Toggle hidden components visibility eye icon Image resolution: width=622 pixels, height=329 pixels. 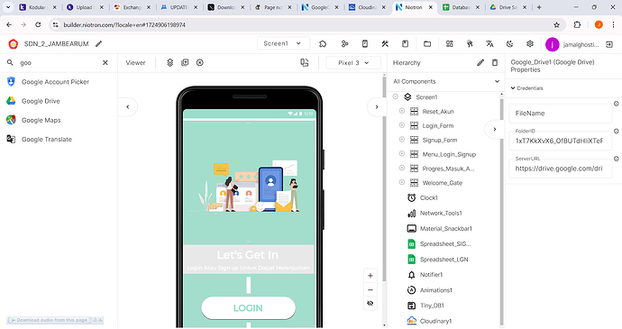click(x=370, y=304)
